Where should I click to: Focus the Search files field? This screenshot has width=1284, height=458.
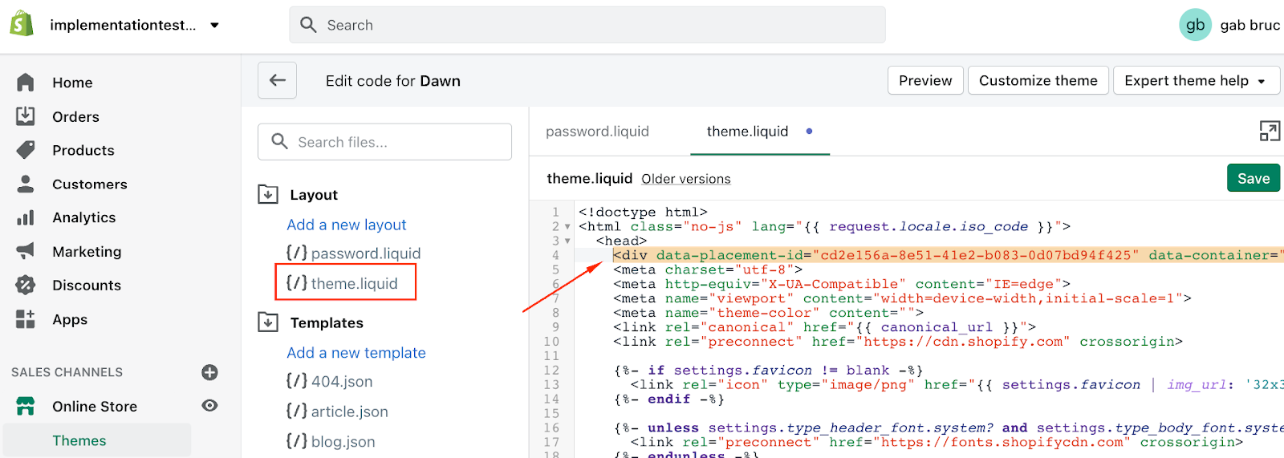(x=384, y=142)
